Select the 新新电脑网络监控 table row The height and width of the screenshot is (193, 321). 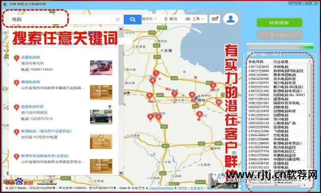click(277, 70)
